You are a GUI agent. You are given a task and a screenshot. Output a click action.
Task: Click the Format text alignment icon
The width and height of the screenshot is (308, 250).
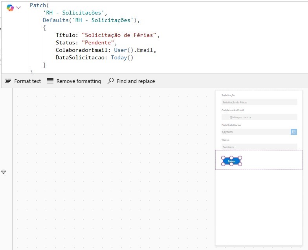[8, 81]
